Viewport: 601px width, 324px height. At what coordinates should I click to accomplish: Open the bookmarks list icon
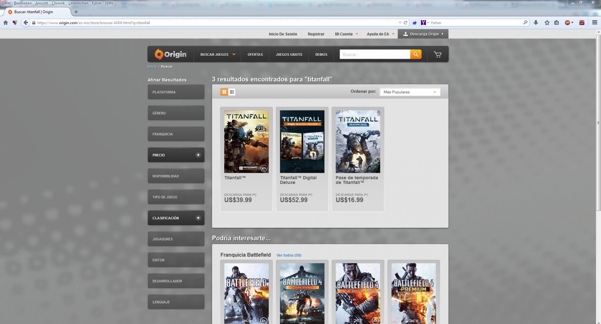pyautogui.click(x=557, y=23)
